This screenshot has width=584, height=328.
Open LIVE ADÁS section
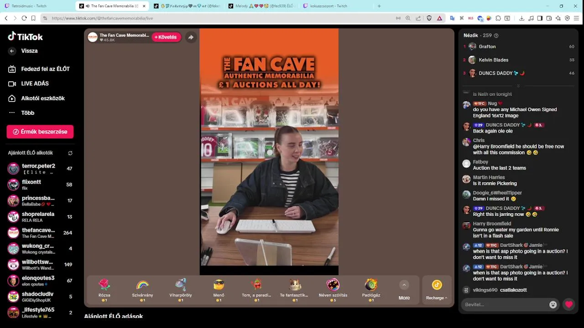(x=28, y=83)
